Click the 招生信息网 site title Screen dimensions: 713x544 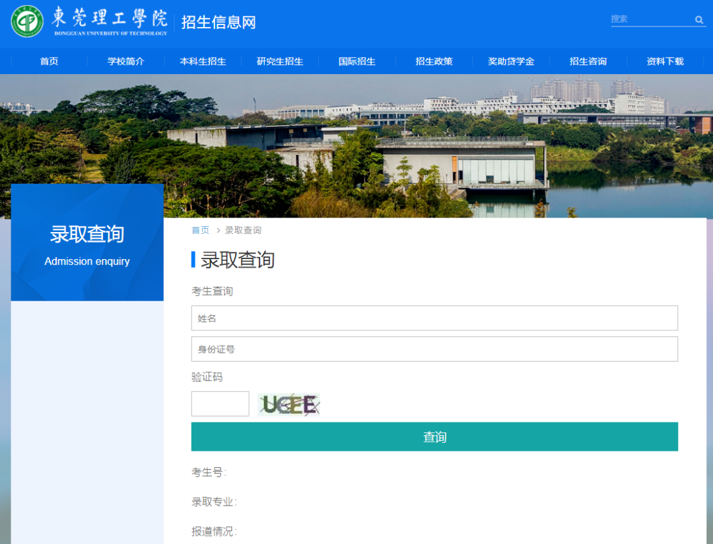point(219,22)
